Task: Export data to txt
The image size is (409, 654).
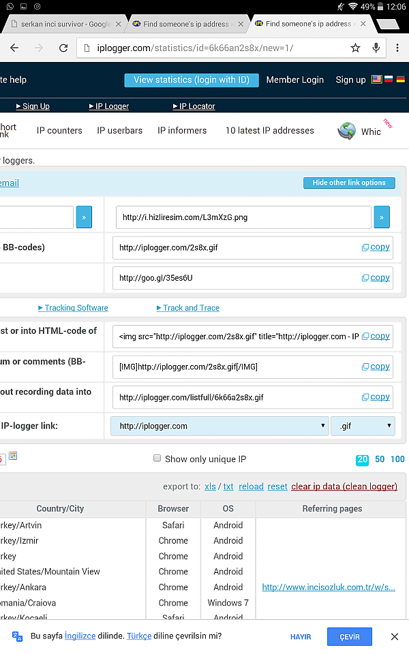Action: pos(228,486)
